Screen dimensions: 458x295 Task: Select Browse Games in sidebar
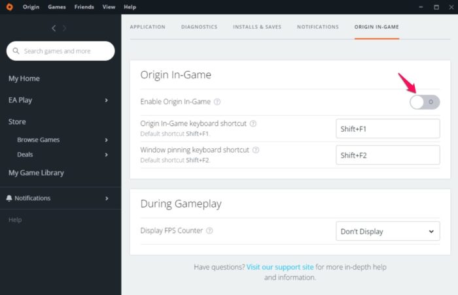(x=38, y=140)
